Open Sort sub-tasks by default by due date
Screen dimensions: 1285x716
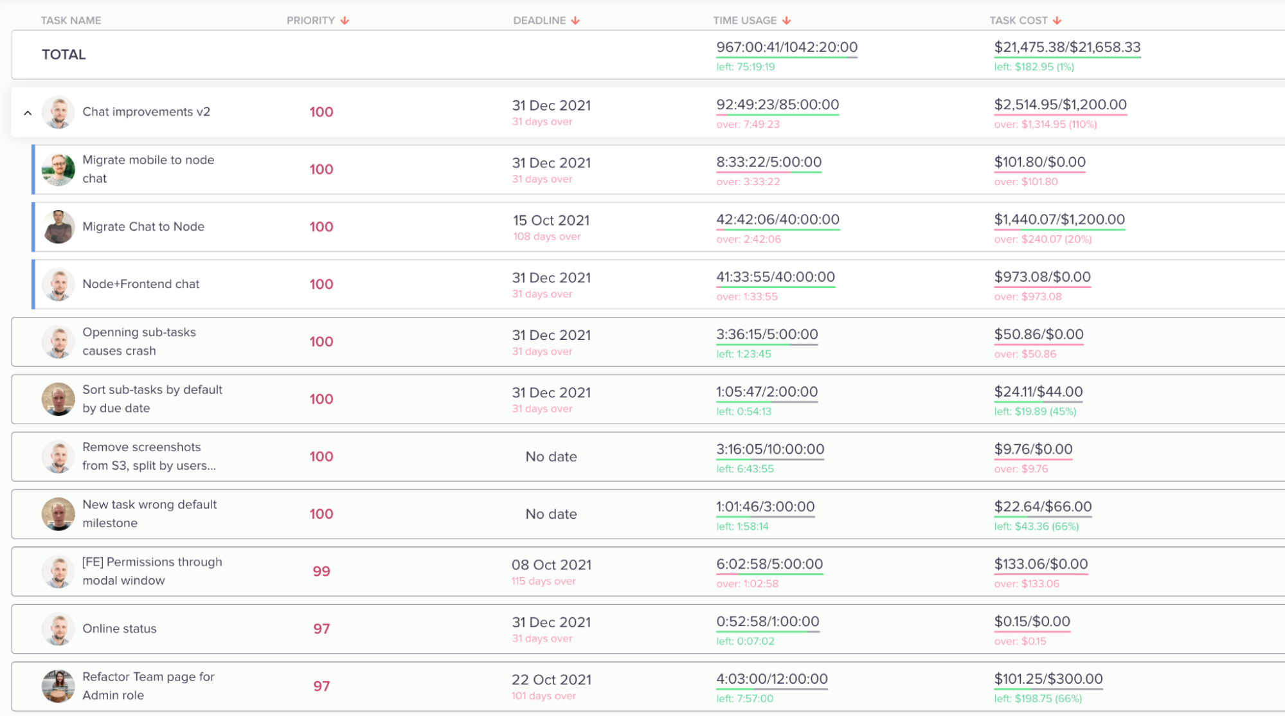tap(152, 398)
